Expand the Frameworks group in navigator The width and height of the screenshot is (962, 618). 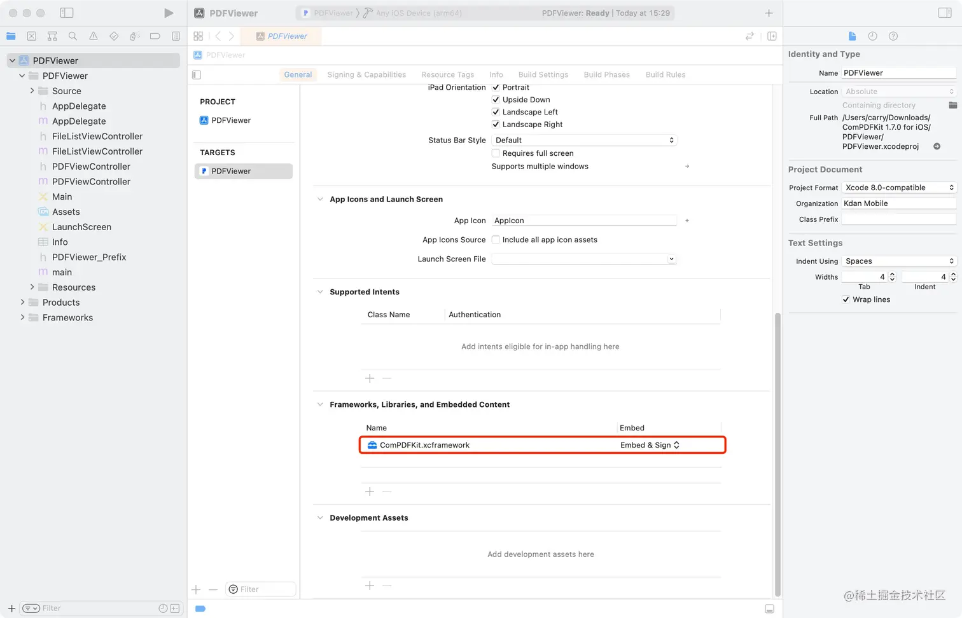tap(22, 317)
